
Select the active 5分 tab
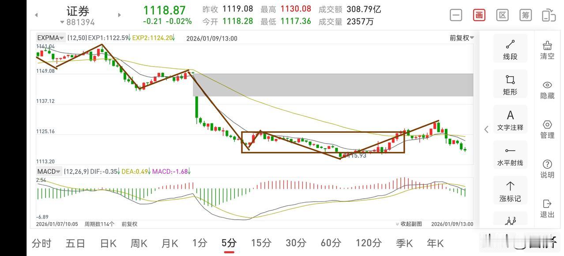pyautogui.click(x=229, y=243)
